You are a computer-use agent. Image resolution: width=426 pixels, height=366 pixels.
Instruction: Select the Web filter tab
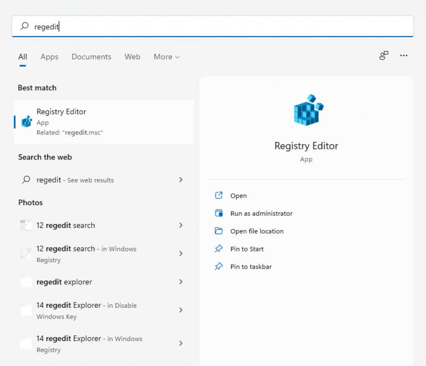132,57
